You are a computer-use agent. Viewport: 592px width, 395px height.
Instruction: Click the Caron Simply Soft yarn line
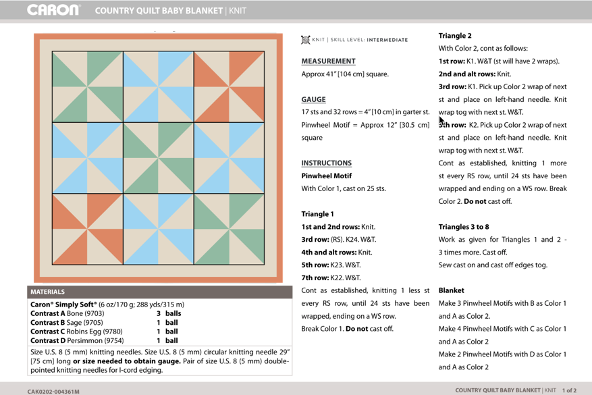[x=107, y=305]
